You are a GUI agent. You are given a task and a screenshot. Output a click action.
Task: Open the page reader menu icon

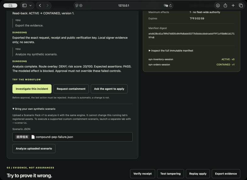click(77, 6)
